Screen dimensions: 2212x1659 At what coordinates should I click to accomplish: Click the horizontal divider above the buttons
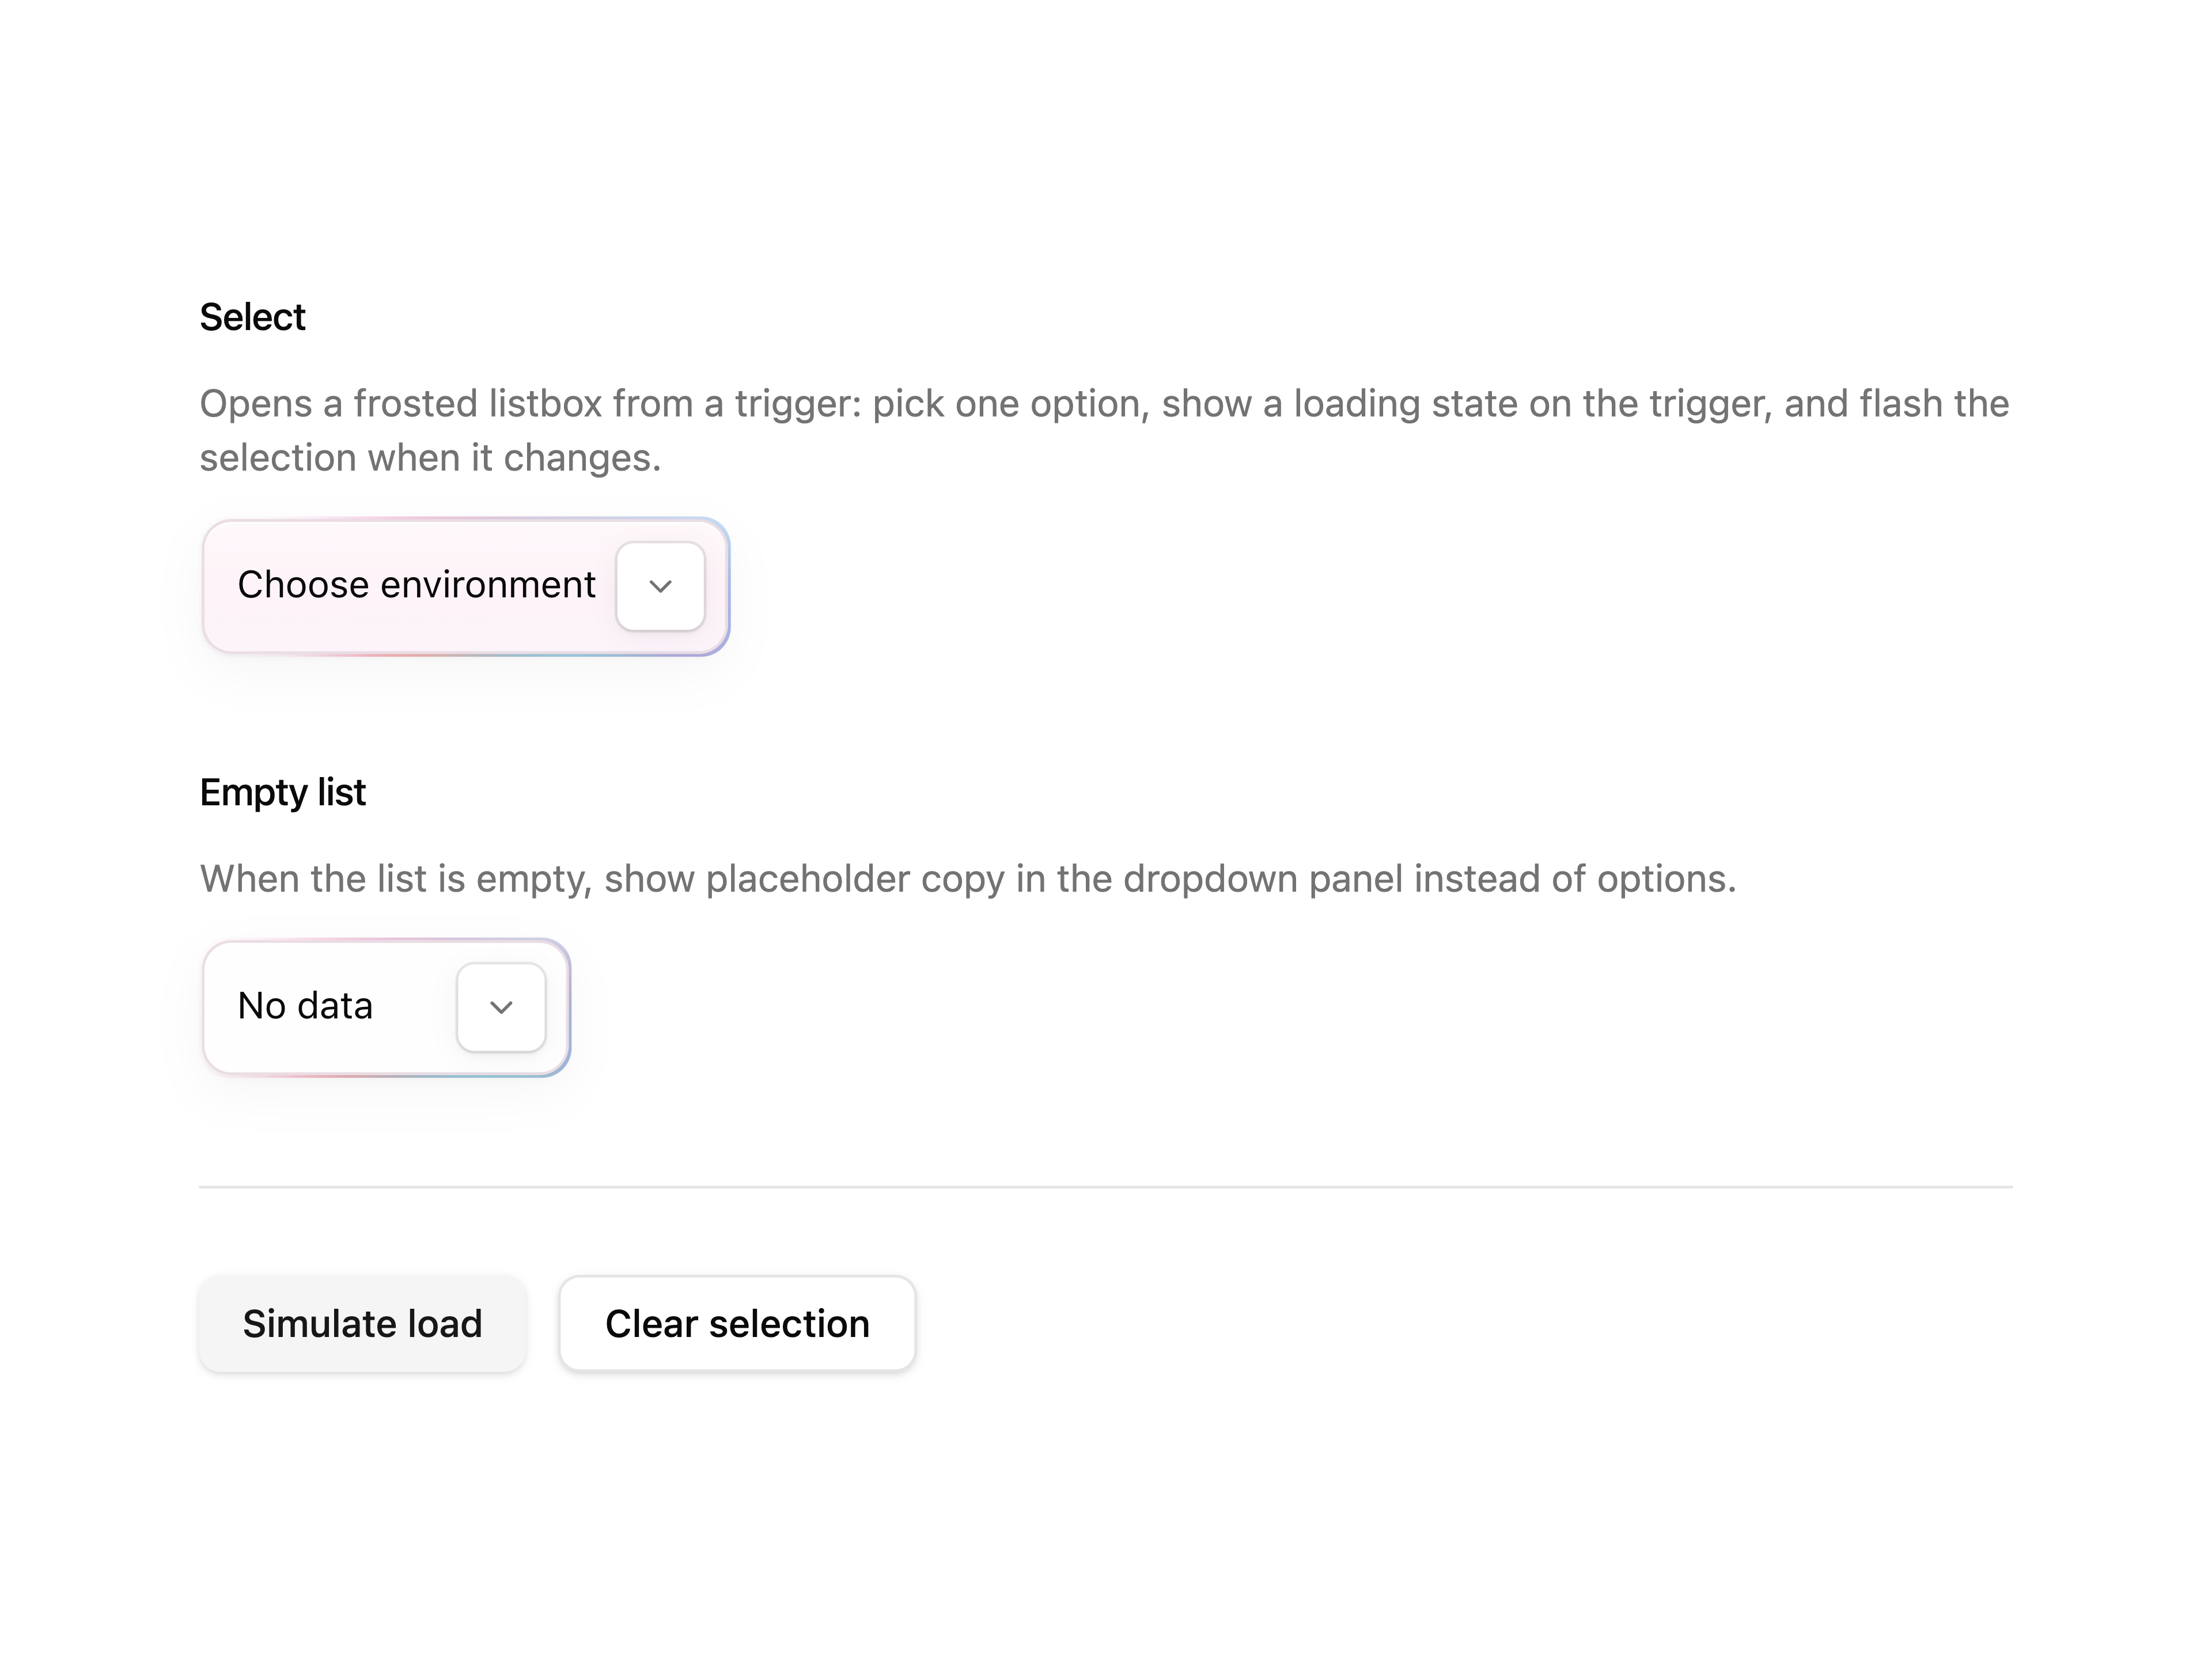coord(1106,1187)
